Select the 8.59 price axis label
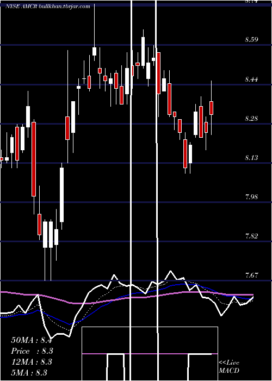 [x=251, y=40]
